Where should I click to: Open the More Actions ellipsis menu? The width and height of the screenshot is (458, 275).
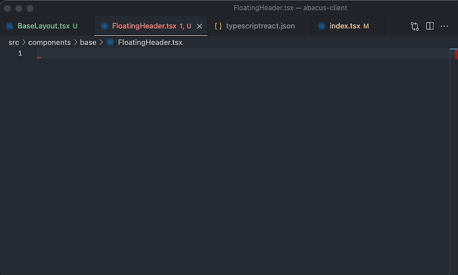(x=445, y=26)
